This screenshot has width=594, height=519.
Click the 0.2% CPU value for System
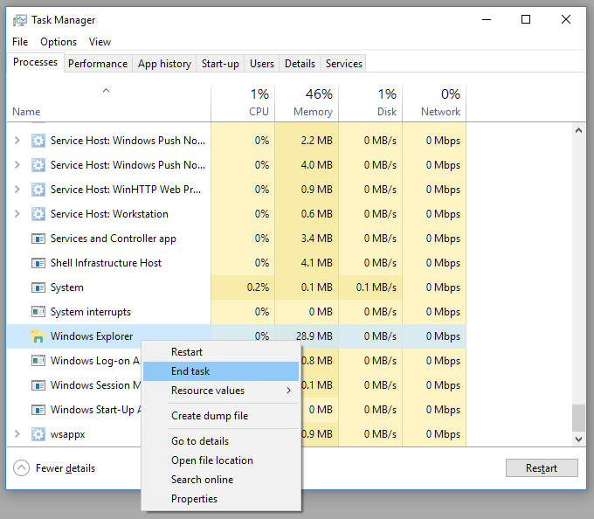(x=258, y=287)
